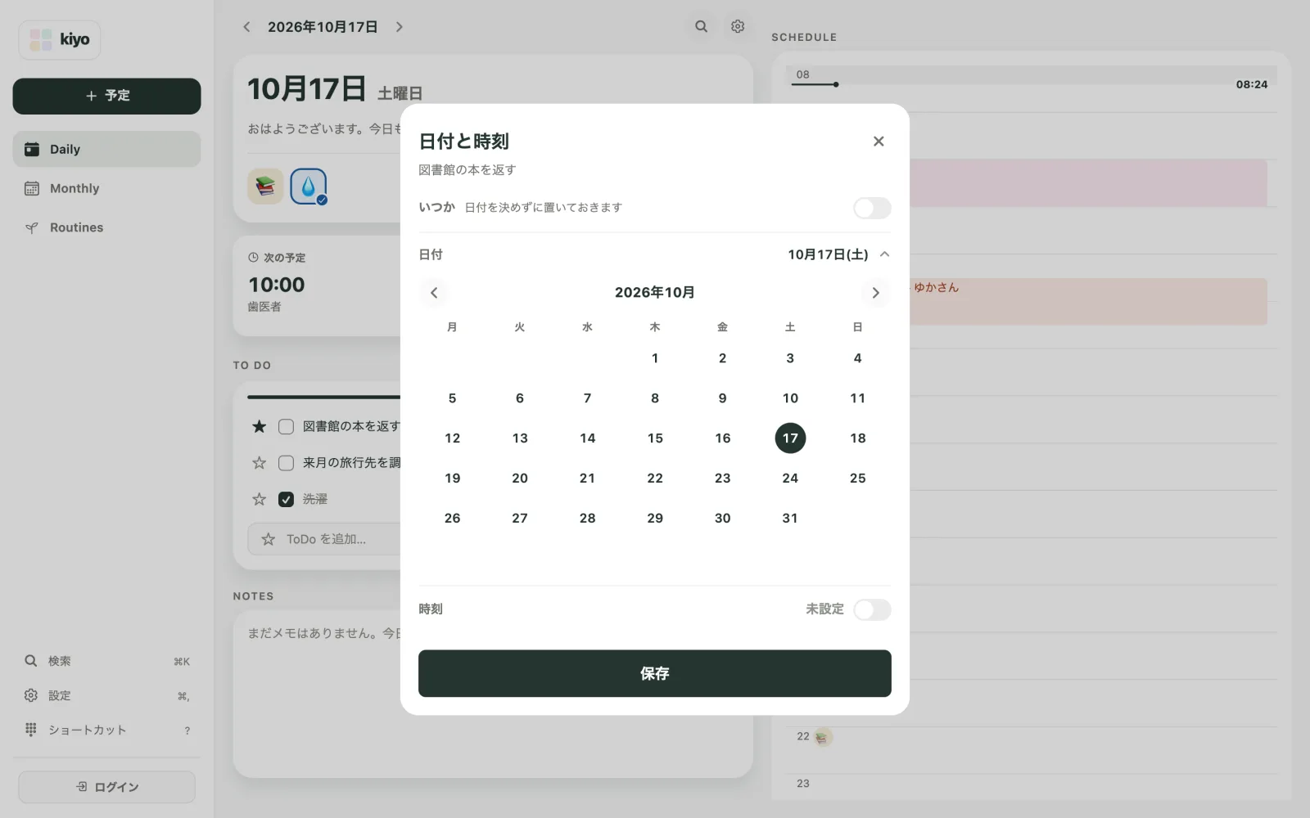Toggle the いつか switch
This screenshot has width=1310, height=818.
(x=872, y=208)
